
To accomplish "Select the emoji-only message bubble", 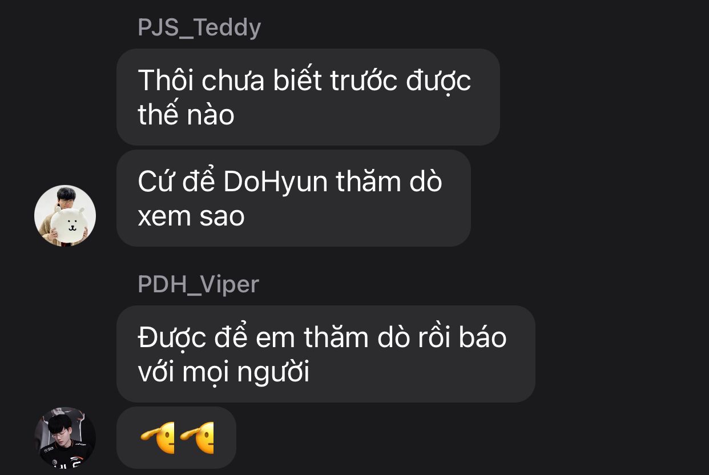I will pos(176,438).
